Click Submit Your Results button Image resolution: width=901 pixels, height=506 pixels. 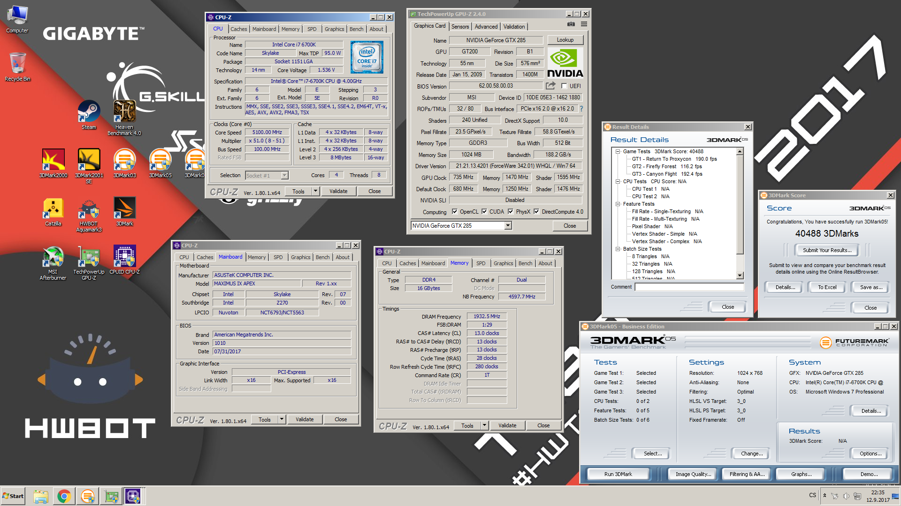[x=827, y=250]
